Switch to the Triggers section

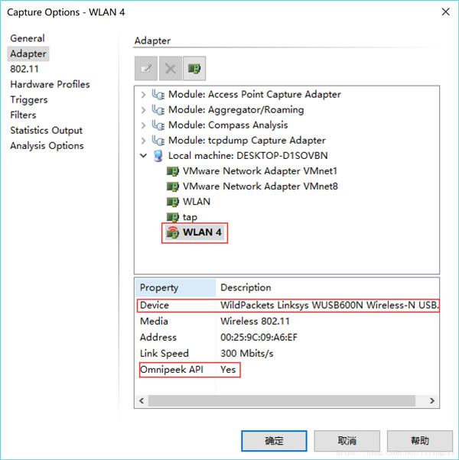pyautogui.click(x=29, y=99)
